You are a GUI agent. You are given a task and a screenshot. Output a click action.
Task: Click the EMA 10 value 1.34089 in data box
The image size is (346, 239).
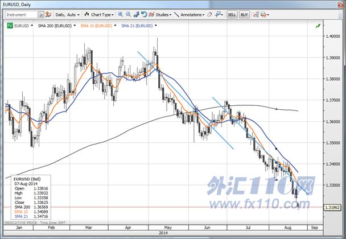(x=40, y=212)
